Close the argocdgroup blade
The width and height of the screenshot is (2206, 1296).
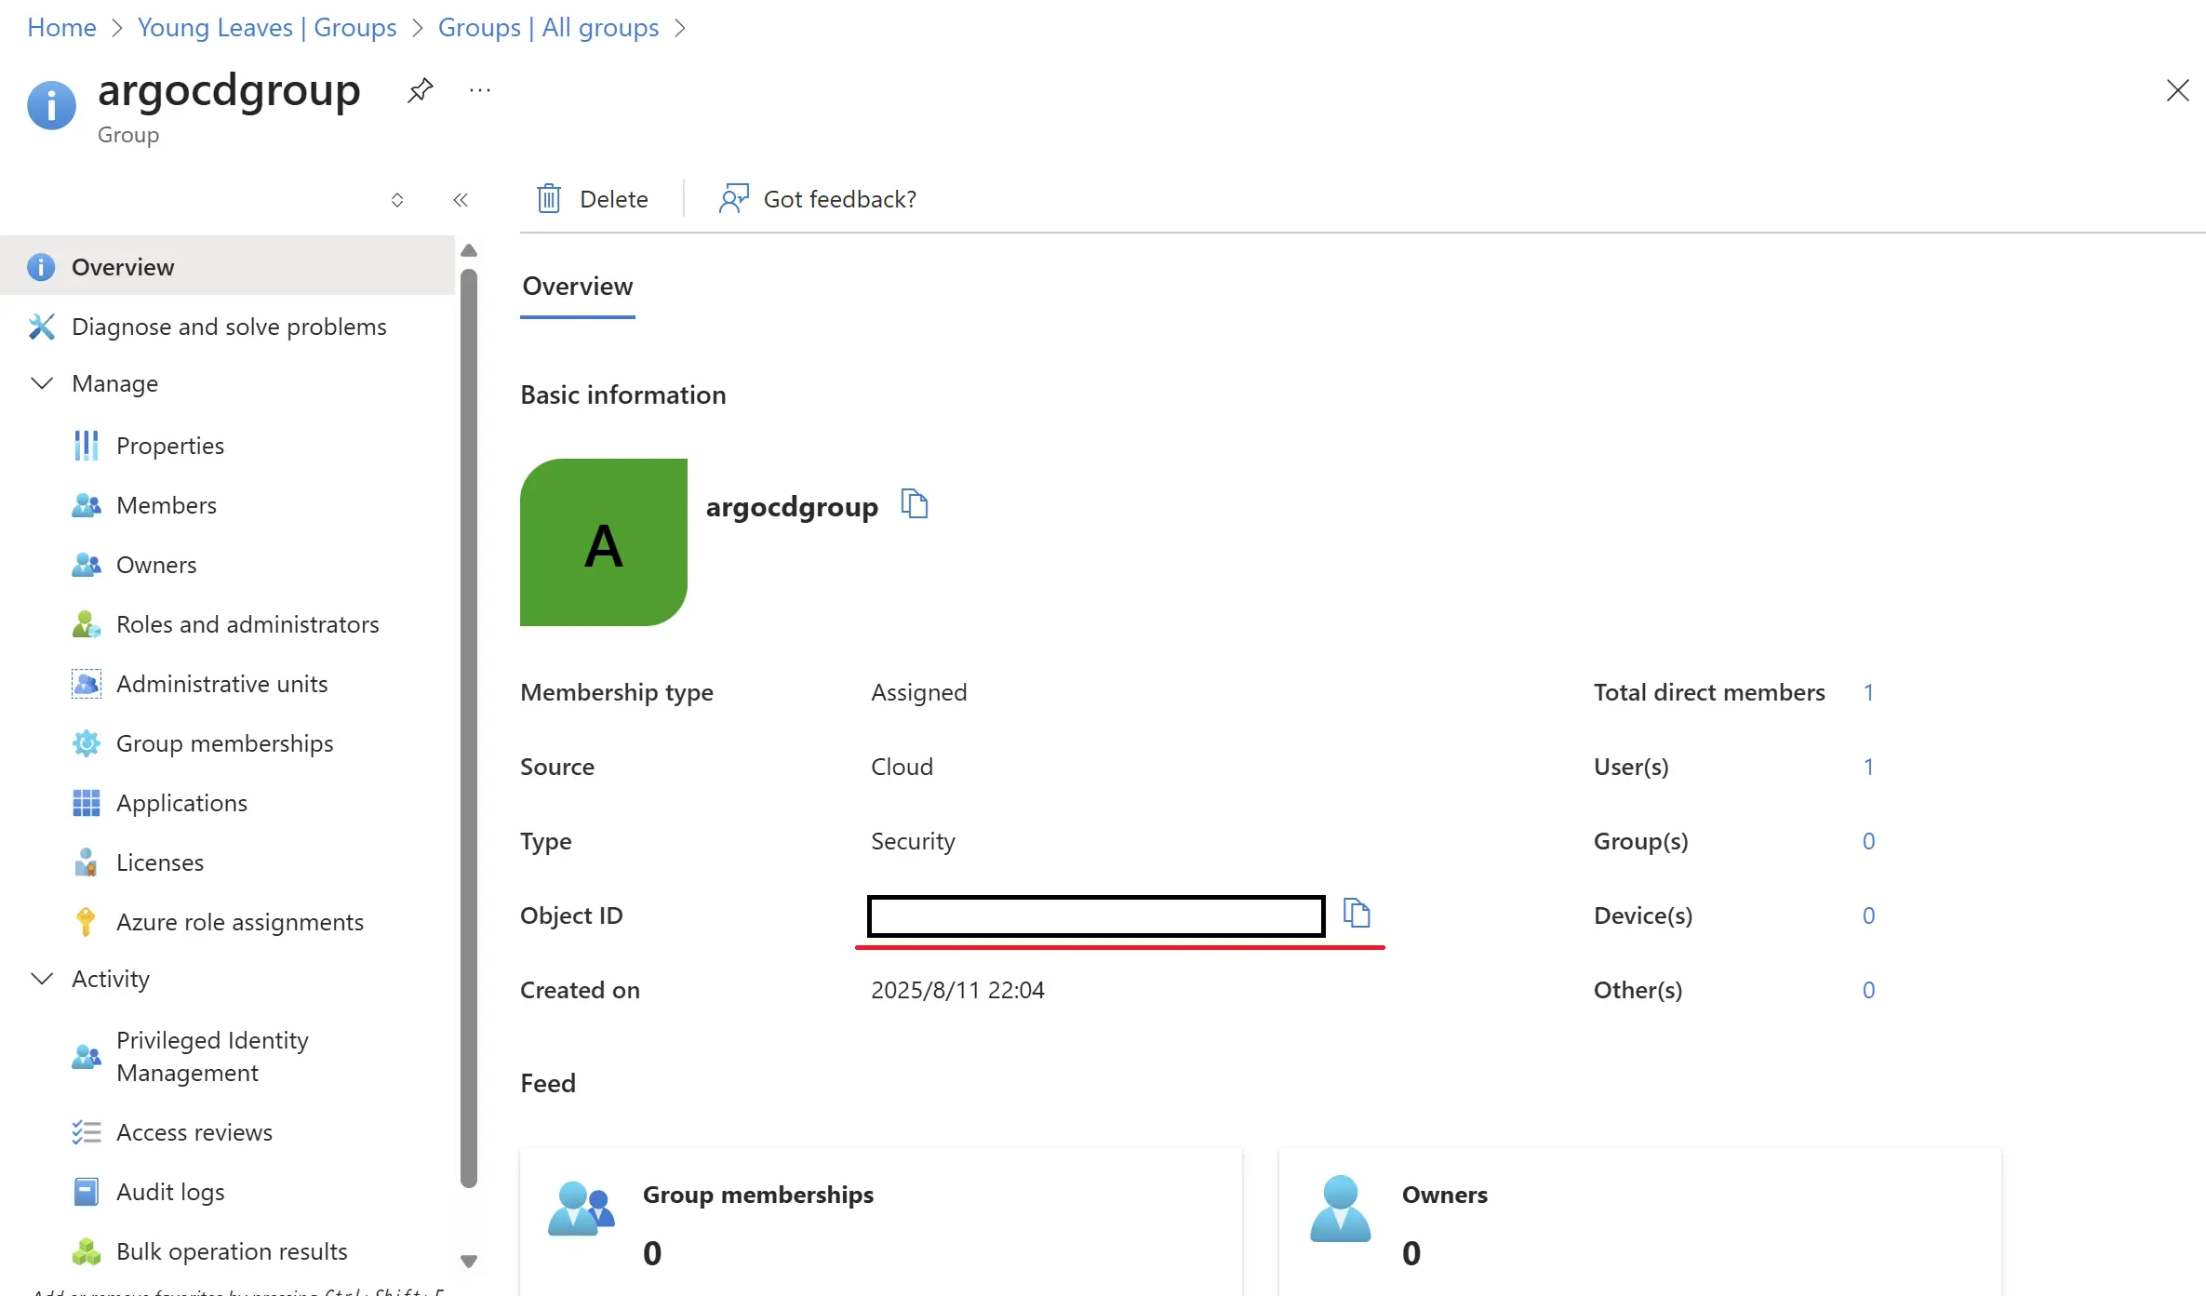2177,90
